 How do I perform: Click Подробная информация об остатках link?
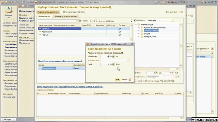tap(60, 61)
